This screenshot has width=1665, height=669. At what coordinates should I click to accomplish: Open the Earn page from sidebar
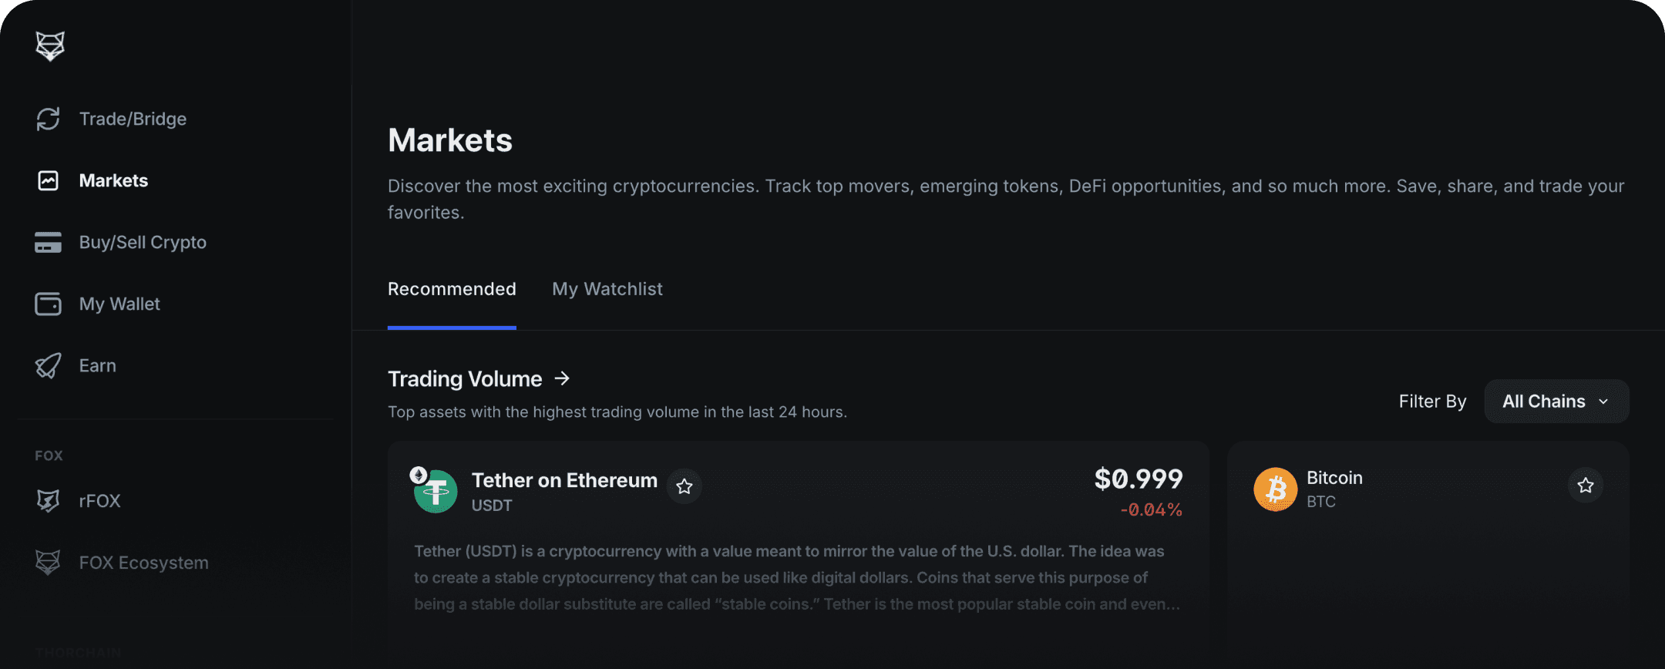pyautogui.click(x=98, y=365)
